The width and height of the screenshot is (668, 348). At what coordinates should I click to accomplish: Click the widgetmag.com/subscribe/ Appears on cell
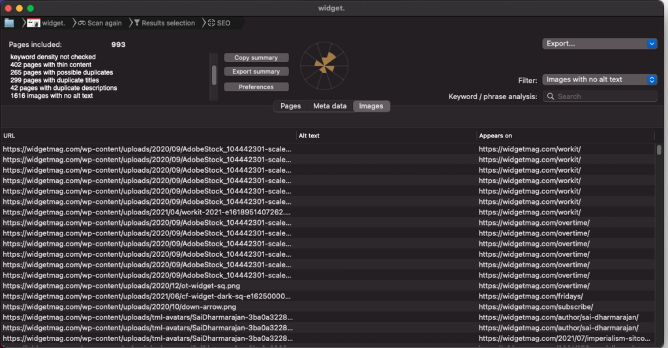[536, 307]
